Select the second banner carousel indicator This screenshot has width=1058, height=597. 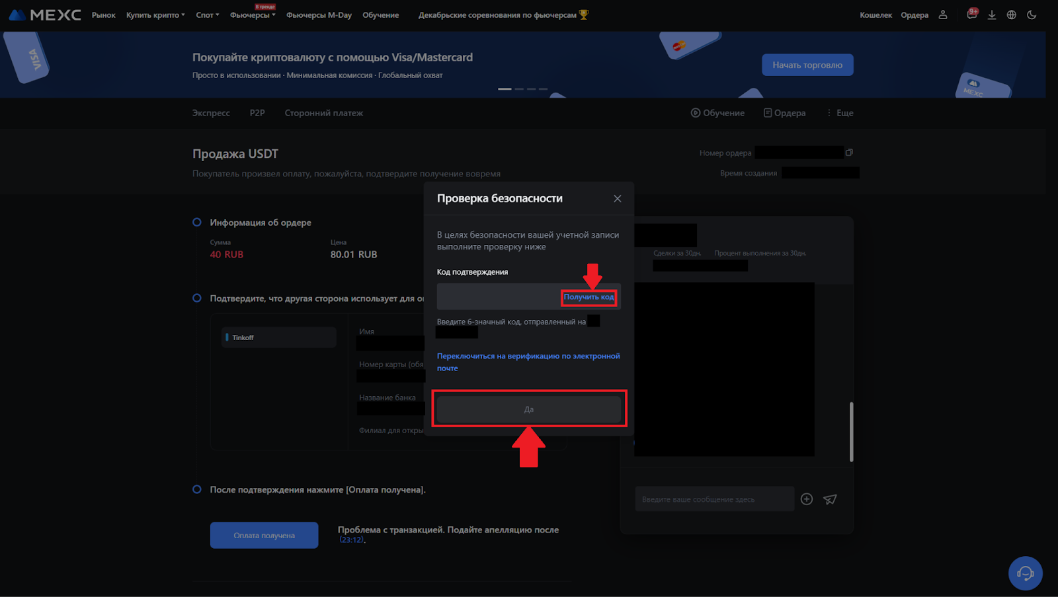(x=519, y=88)
